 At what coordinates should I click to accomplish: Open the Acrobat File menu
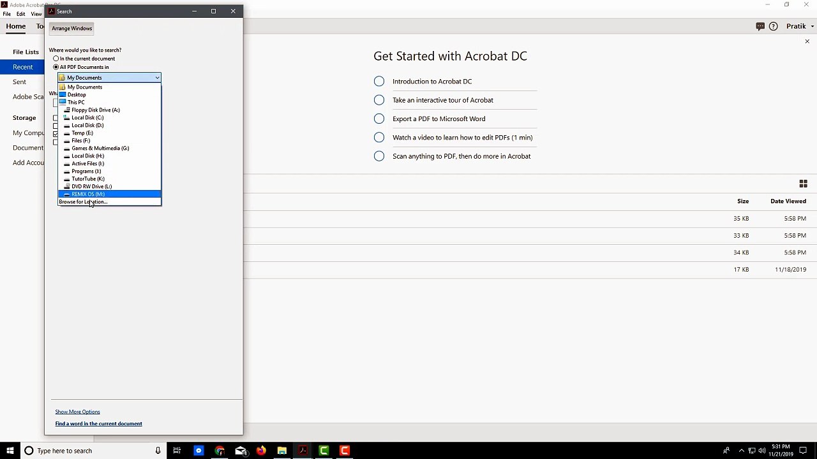[6, 14]
